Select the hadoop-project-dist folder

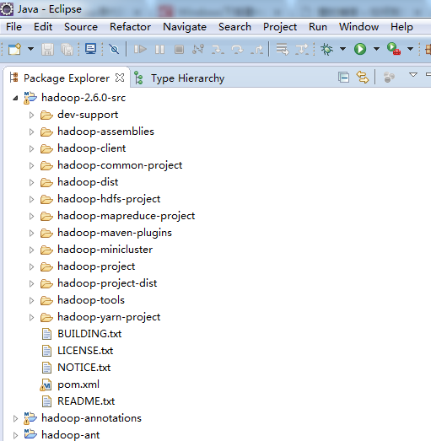point(107,283)
